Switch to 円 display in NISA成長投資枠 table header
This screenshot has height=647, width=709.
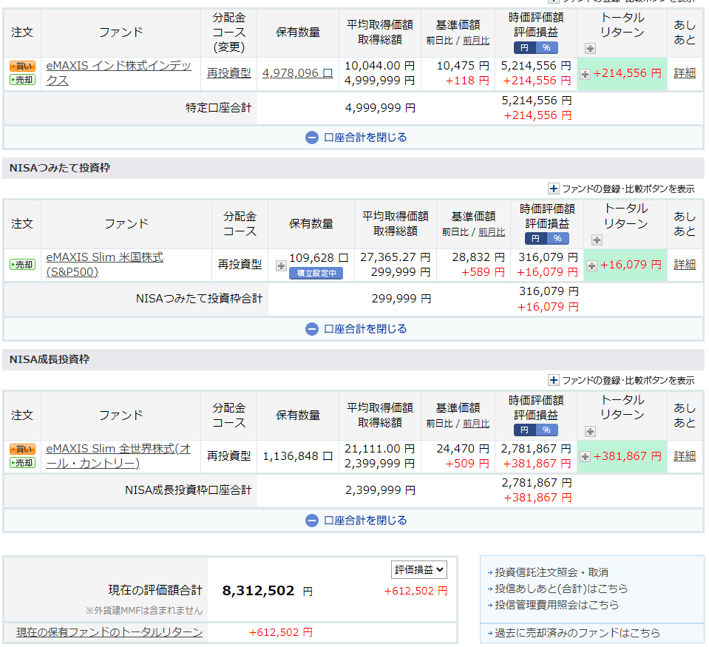[524, 430]
